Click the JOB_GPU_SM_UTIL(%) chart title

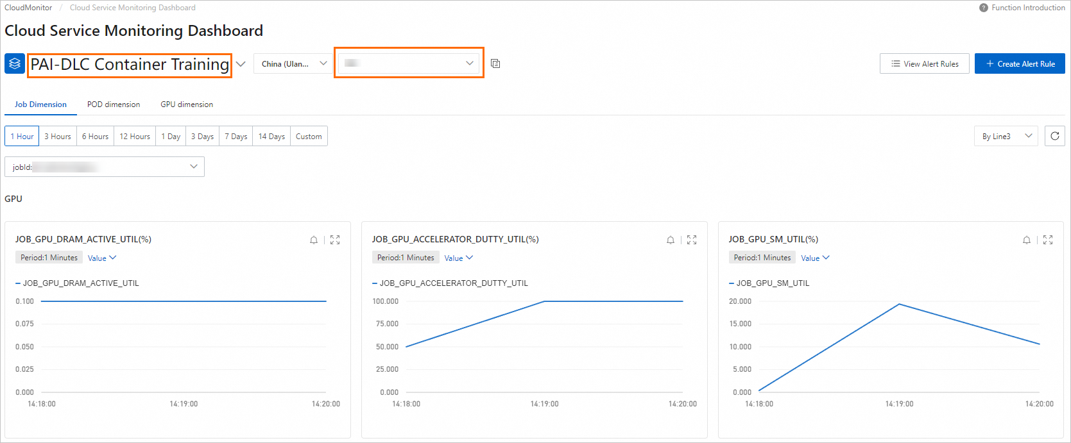[x=773, y=239]
